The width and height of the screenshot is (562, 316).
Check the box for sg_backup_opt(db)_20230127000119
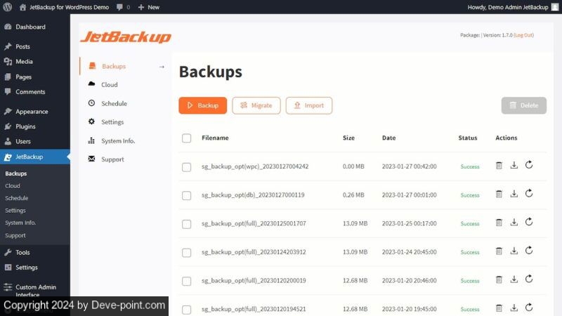(x=186, y=195)
